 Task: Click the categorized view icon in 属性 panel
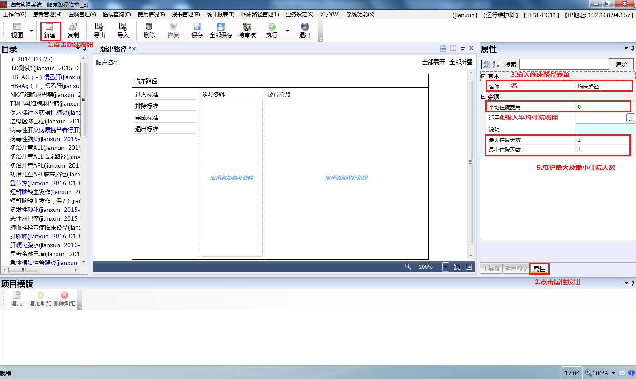click(486, 64)
